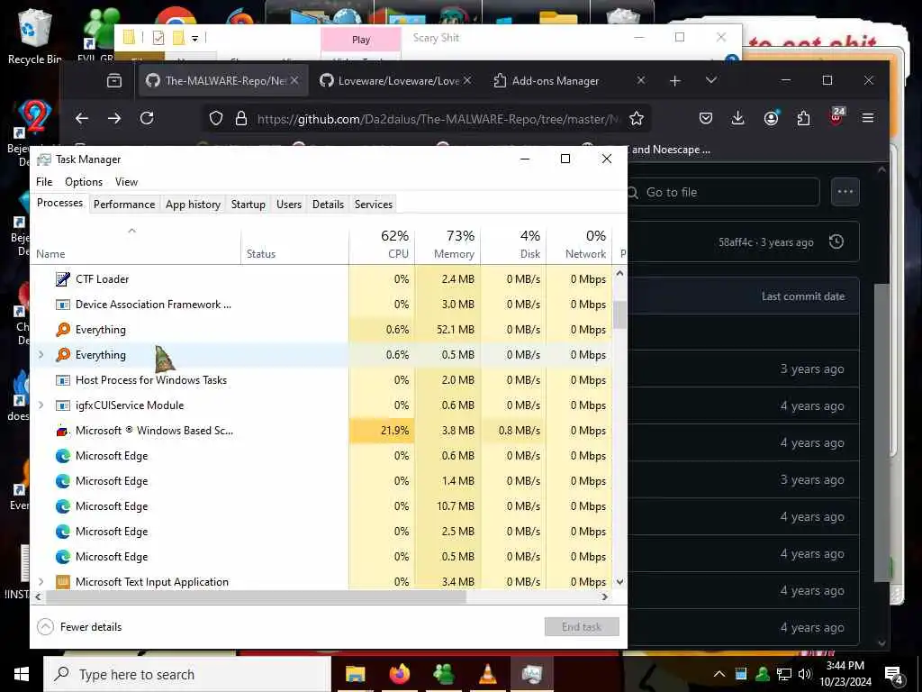Go forward in Firefox browser

114,118
